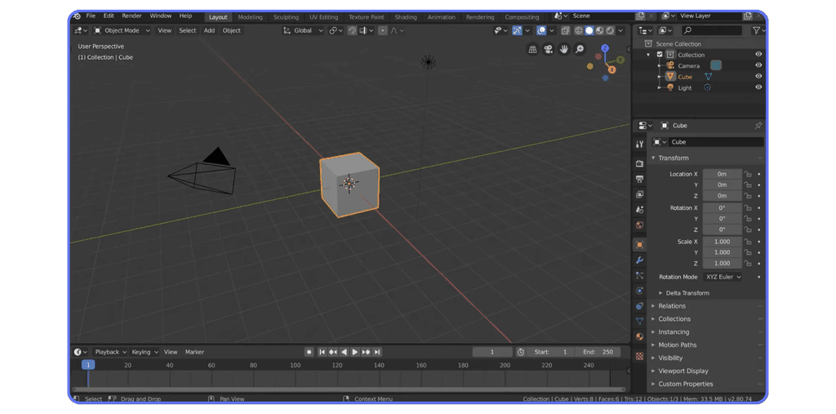Click the X axis on navigation gizmo

(x=611, y=69)
